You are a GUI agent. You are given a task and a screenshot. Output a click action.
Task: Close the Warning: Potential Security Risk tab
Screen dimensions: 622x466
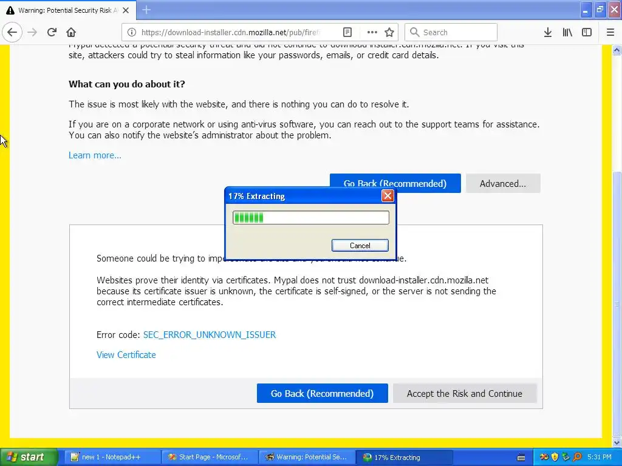click(x=126, y=10)
